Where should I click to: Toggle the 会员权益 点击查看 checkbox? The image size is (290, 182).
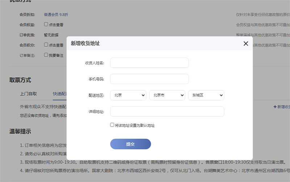(46, 25)
